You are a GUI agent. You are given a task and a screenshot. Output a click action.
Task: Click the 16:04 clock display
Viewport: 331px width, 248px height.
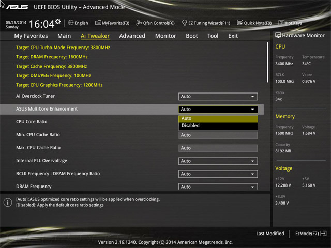point(41,24)
